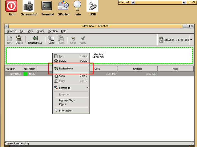This screenshot has width=197, height=147.
Task: Expand the /dev/hda device dropdown arrow
Action: (x=191, y=40)
